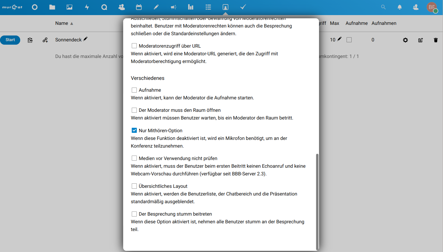Image resolution: width=443 pixels, height=252 pixels.
Task: Open the Files app in top bar
Action: coord(52,7)
